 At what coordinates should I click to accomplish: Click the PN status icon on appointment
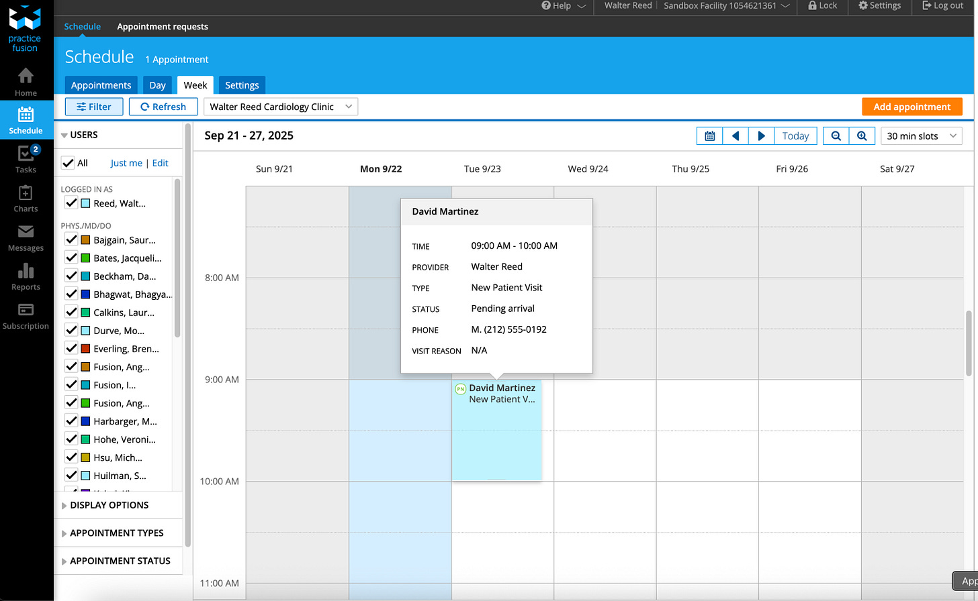pos(461,388)
